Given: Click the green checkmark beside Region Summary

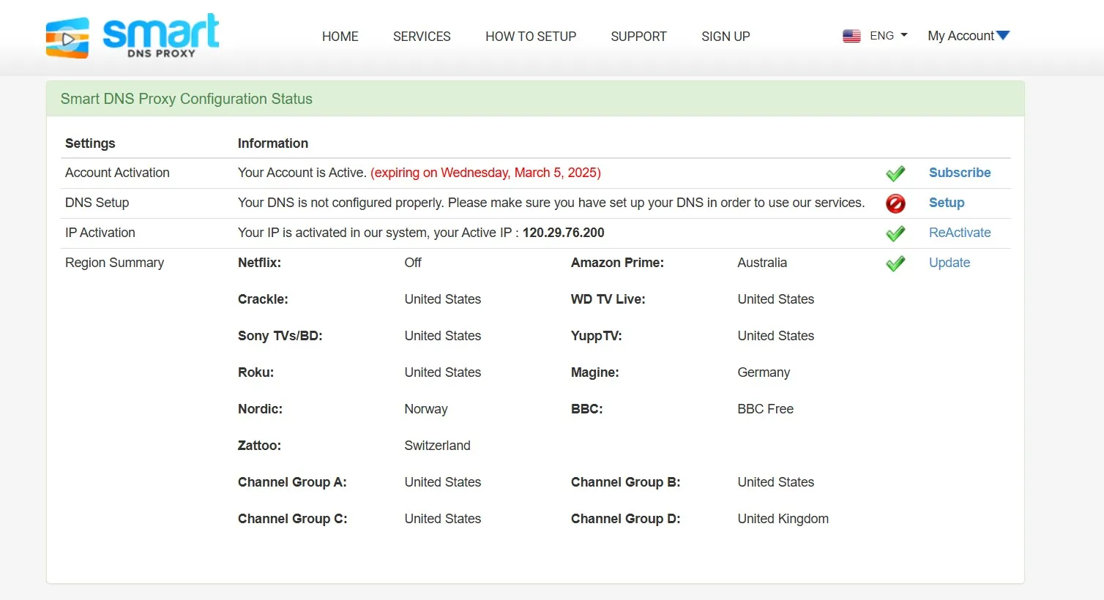Looking at the screenshot, I should [895, 263].
